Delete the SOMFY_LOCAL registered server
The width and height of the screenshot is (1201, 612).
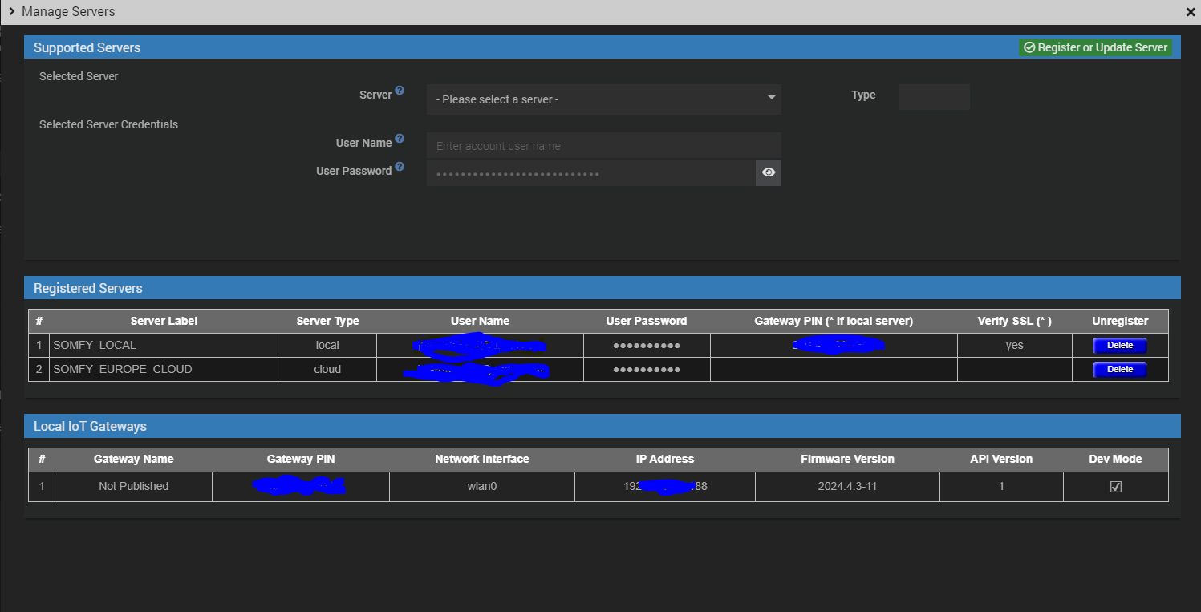tap(1119, 345)
